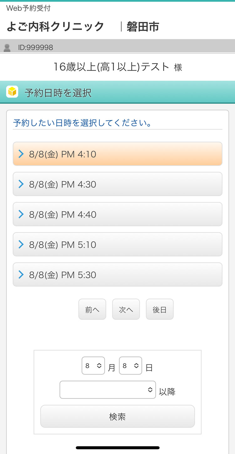The image size is (235, 454).
Task: Show next slots with 次へ
Action: [x=126, y=309]
